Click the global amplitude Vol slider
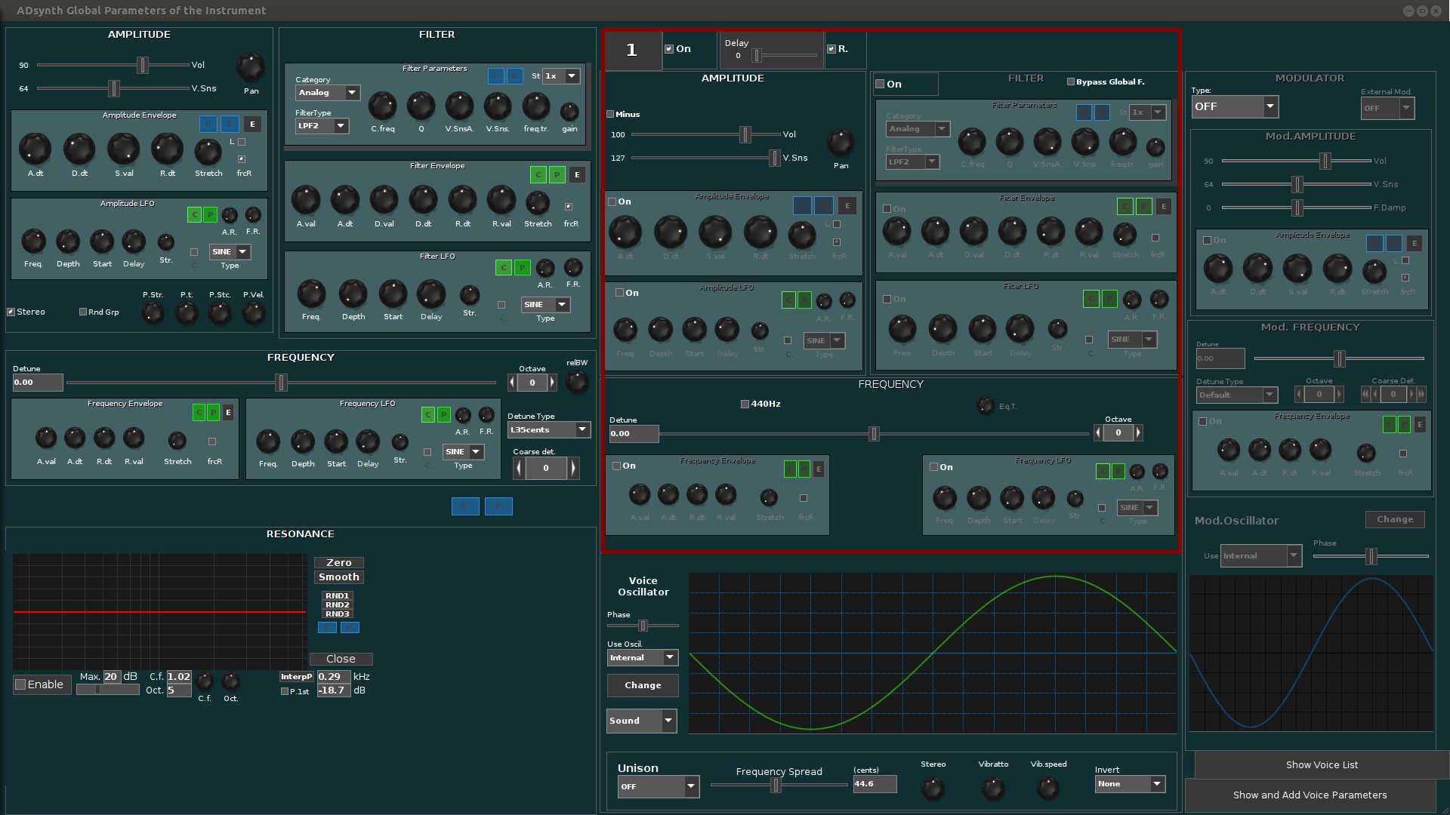 click(142, 65)
